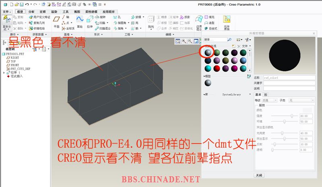
Task: Expand the 形状 ribbon group dropdown
Action: (x=98, y=35)
